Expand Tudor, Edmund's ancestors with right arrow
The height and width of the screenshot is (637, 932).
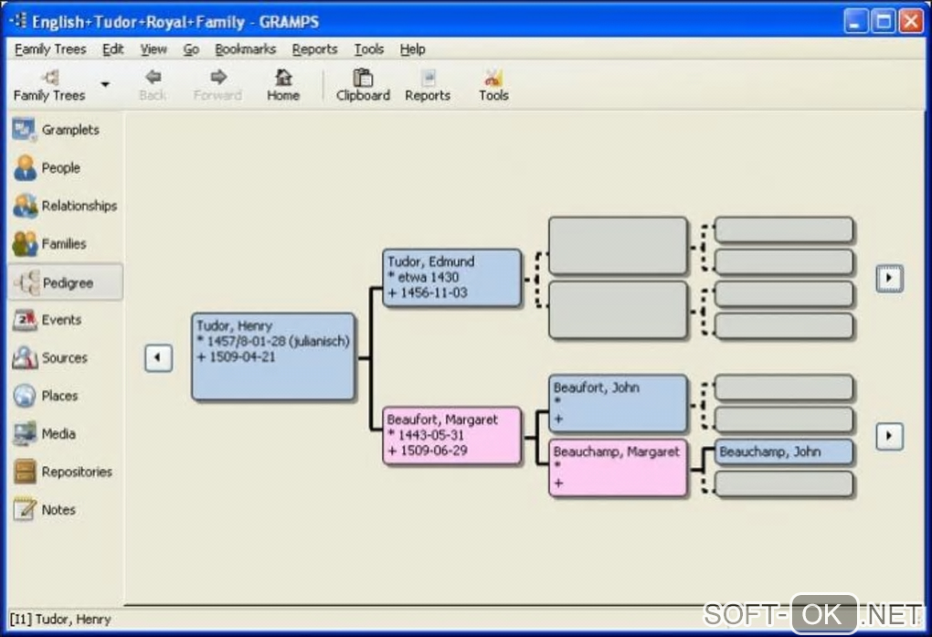click(x=889, y=278)
